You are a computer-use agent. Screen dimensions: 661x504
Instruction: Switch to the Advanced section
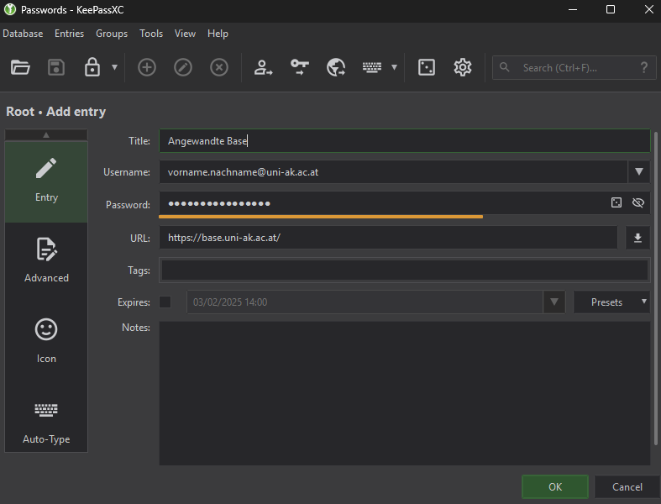coord(46,260)
